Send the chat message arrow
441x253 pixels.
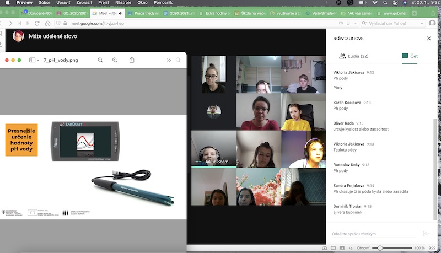pyautogui.click(x=426, y=233)
